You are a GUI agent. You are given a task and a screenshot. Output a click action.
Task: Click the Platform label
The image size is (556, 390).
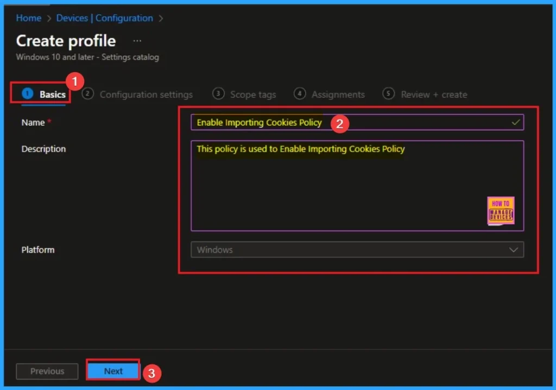[x=38, y=250]
